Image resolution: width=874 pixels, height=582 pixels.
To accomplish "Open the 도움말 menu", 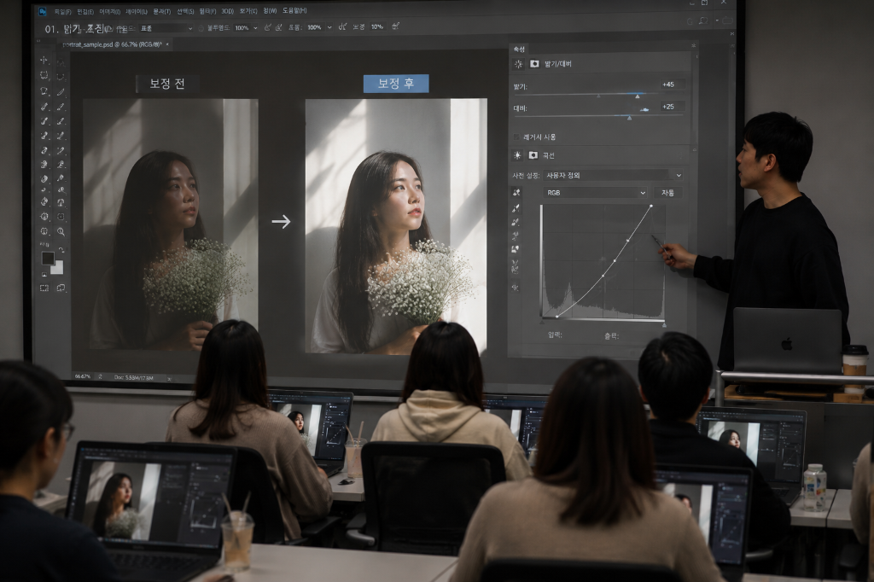I will [x=294, y=10].
